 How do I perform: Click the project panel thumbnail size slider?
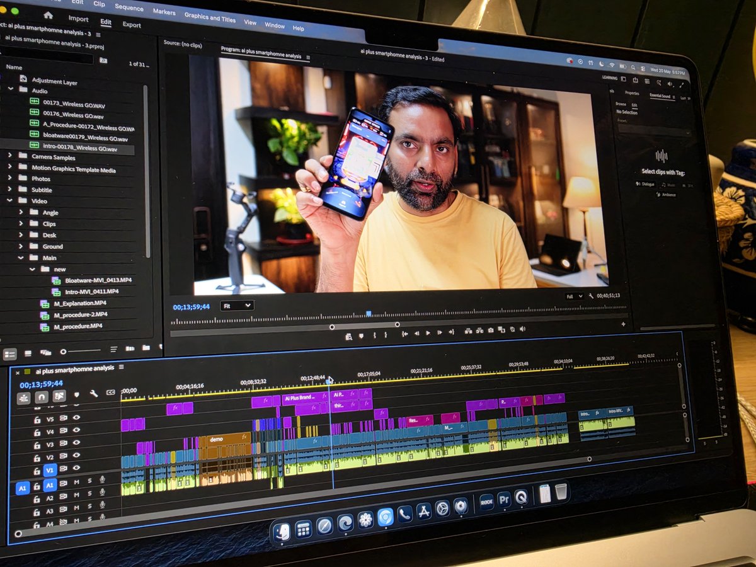pyautogui.click(x=81, y=351)
